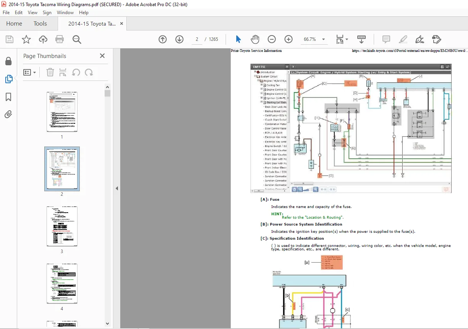Open Fill & Sign pen tool

click(x=420, y=39)
